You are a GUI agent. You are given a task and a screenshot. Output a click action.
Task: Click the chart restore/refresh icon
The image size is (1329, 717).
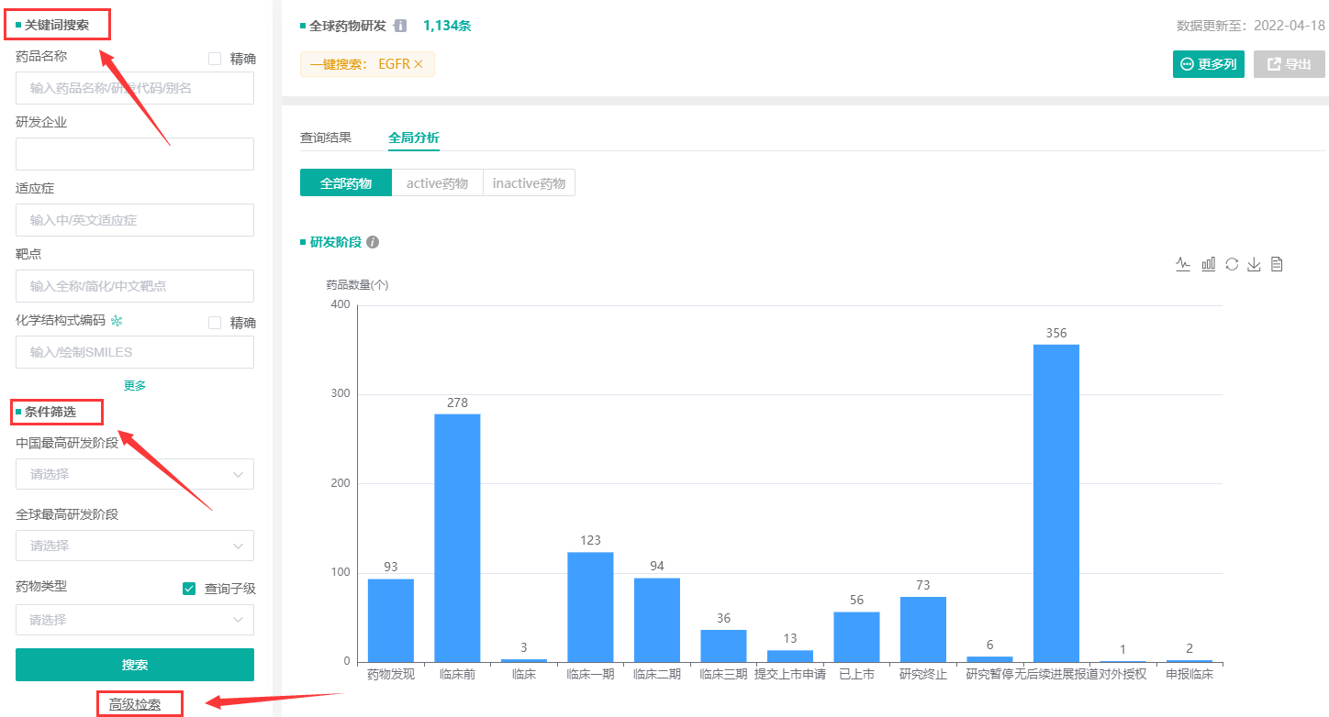point(1232,264)
